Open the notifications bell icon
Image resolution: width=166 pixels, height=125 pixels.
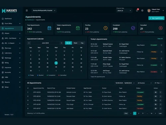137,10
